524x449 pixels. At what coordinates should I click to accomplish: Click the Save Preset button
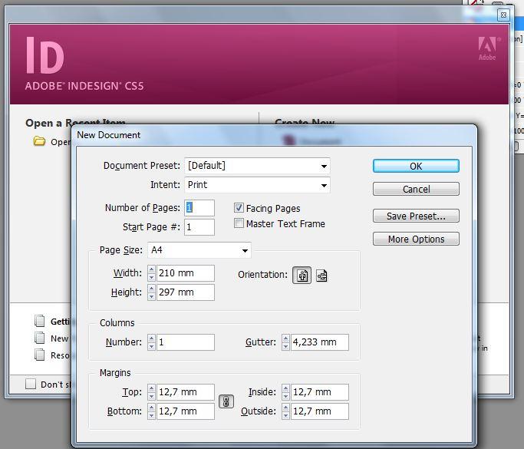click(x=416, y=216)
